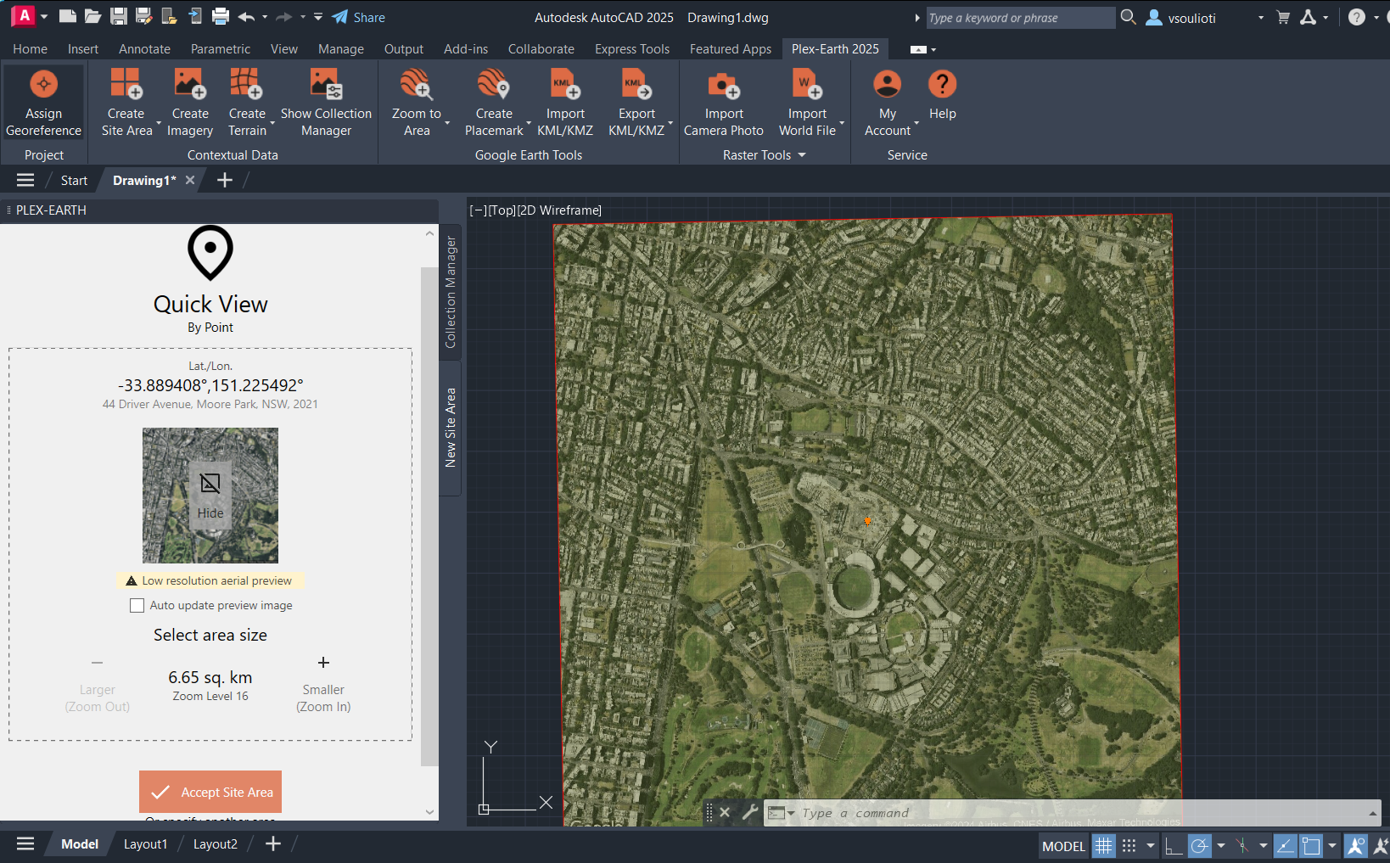
Task: Toggle isometric drafting in status bar
Action: (1242, 845)
